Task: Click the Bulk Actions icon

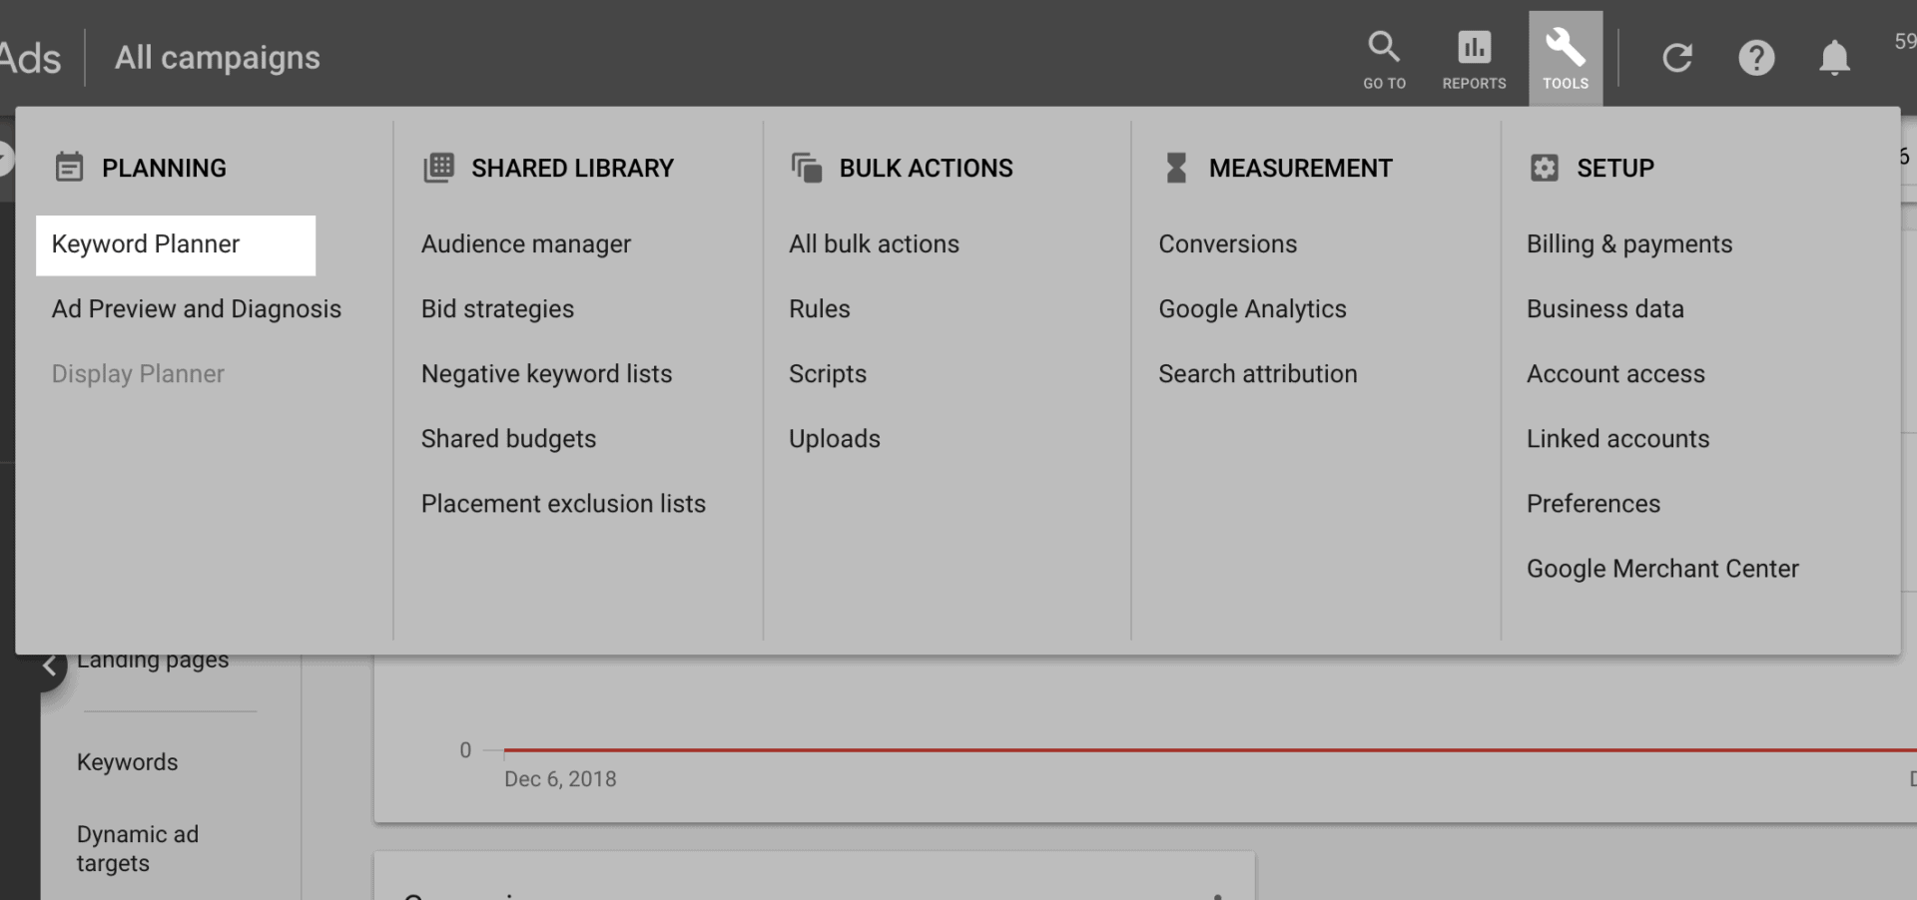Action: click(x=807, y=168)
